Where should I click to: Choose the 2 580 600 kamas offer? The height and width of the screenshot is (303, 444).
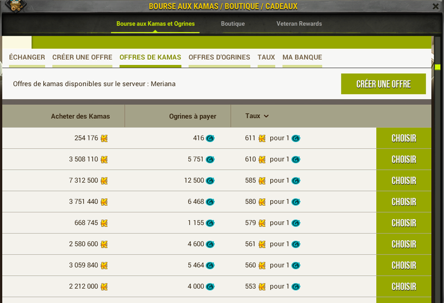404,244
